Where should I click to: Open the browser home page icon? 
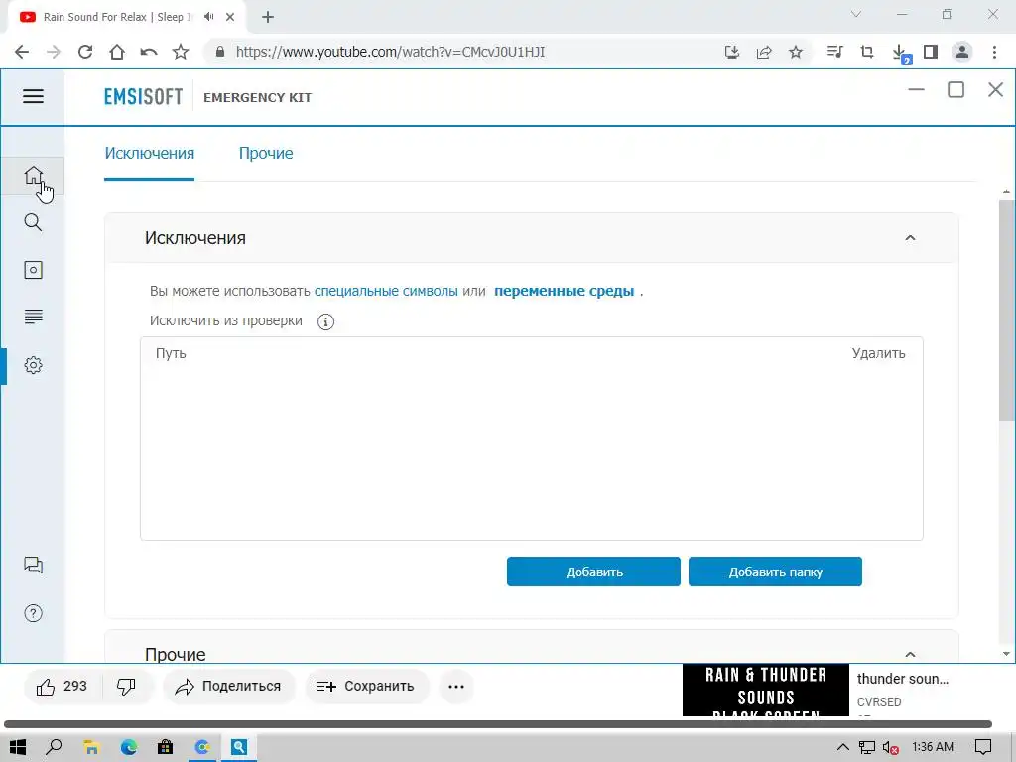(x=117, y=52)
